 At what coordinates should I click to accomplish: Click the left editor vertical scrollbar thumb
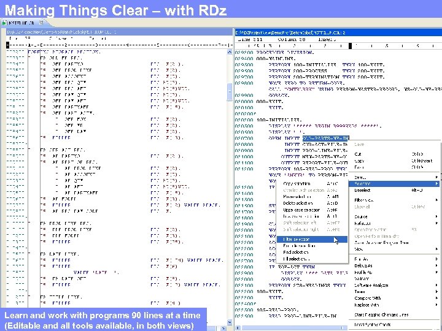tap(230, 91)
